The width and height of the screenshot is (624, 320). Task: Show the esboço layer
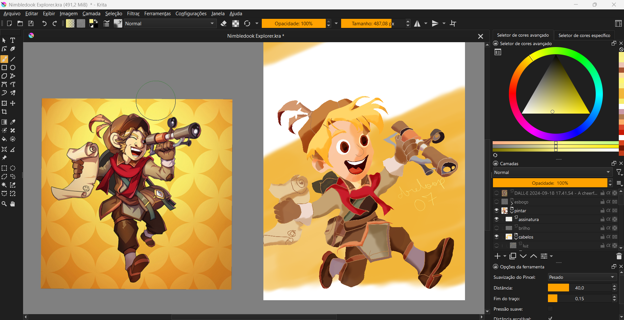click(x=497, y=202)
